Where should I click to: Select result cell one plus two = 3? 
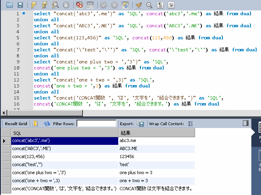tap(156, 173)
